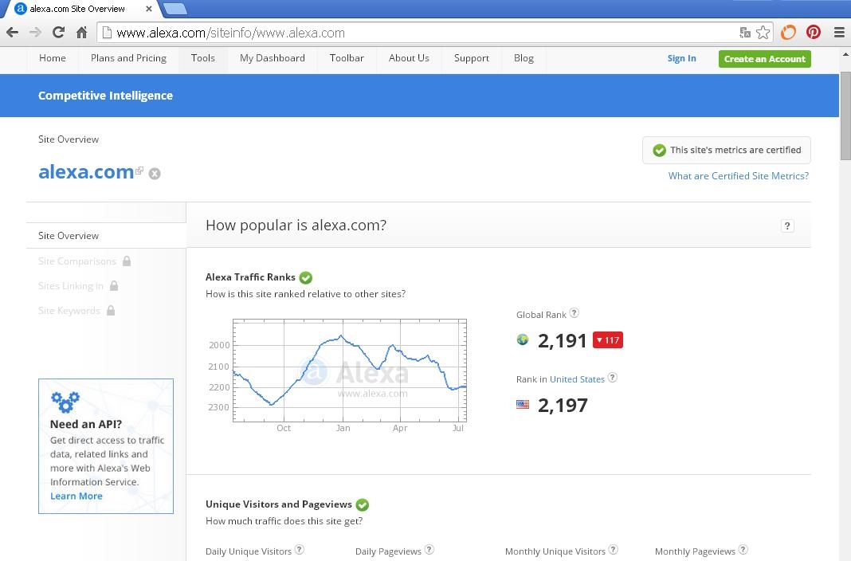This screenshot has height=561, width=851.
Task: Go to the browser Home icon
Action: coord(81,33)
